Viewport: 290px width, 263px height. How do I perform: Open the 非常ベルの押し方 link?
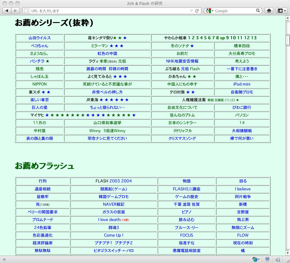107,92
